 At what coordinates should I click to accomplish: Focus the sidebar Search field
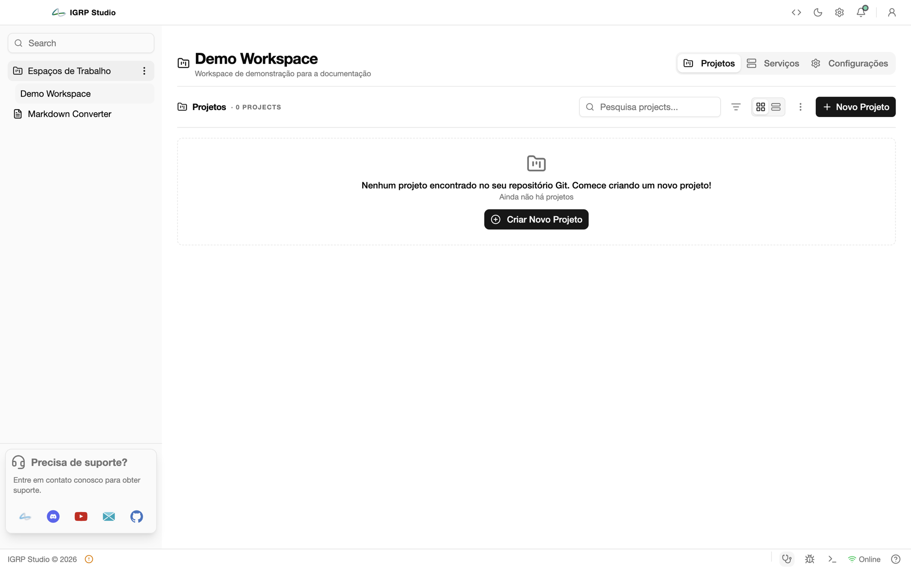pos(81,43)
